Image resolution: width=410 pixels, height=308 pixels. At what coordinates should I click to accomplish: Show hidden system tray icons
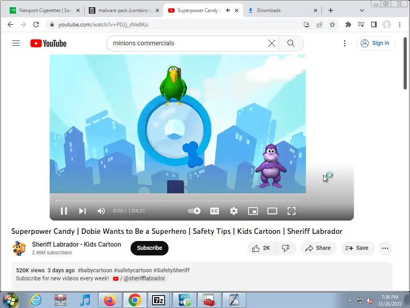click(350, 300)
